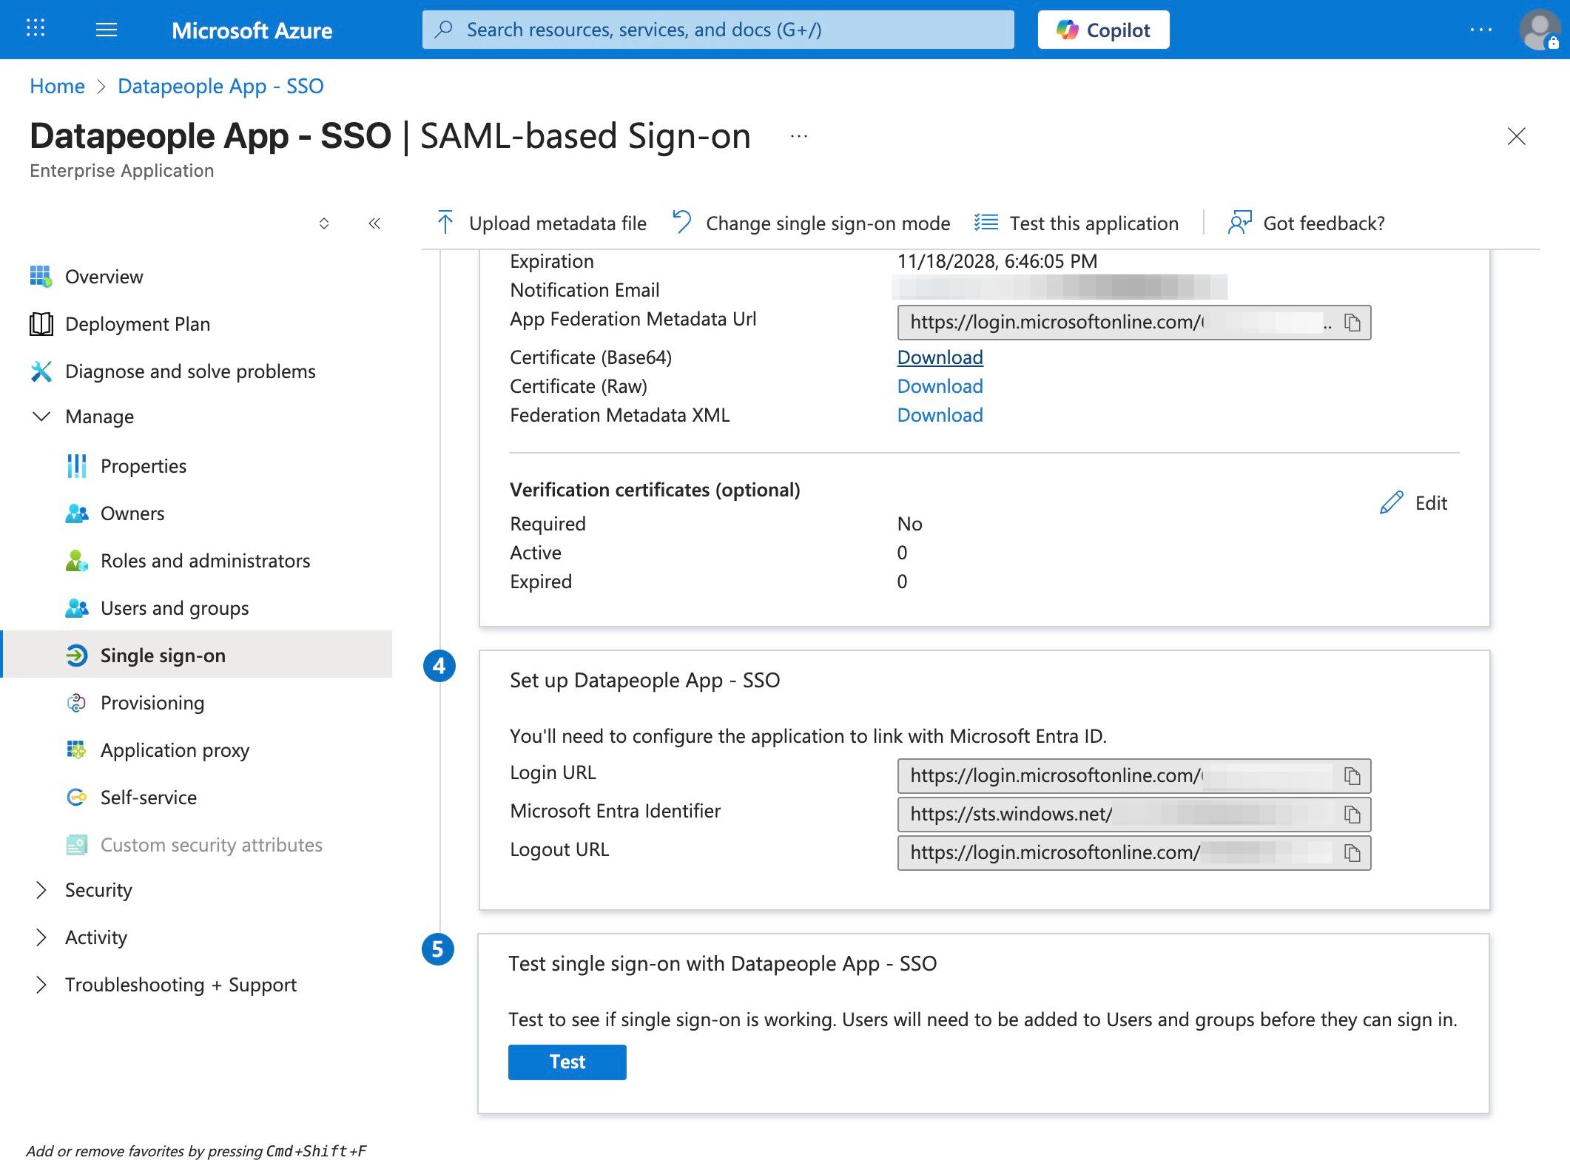The height and width of the screenshot is (1166, 1570).
Task: Copy the Login URL value
Action: coord(1352,776)
